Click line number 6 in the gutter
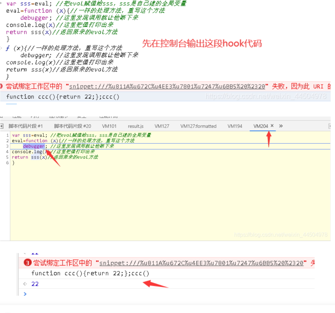This screenshot has height=313, width=335. coord(7,163)
